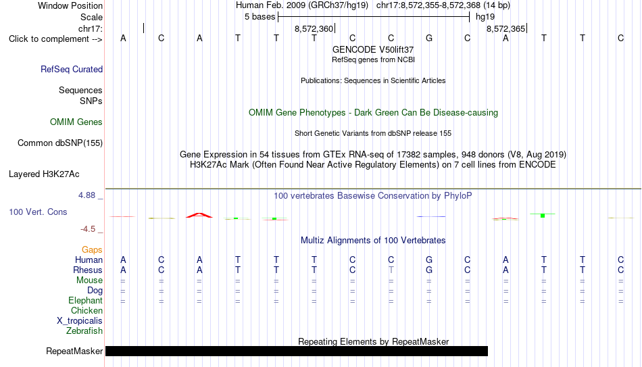This screenshot has height=367, width=642.
Task: Click the green PhyloP bar above 8,572,365
Action: tap(543, 215)
